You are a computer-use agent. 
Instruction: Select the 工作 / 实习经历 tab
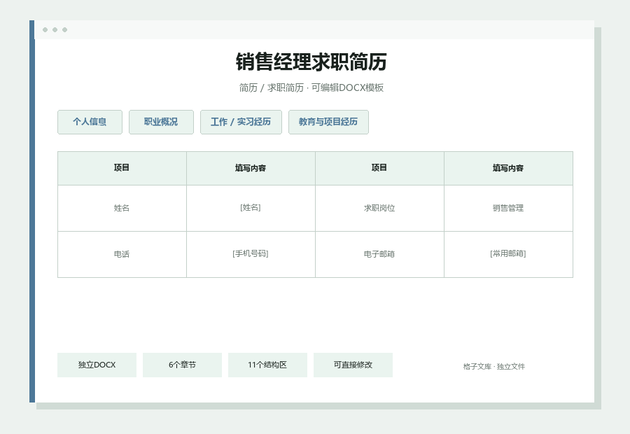[x=241, y=122]
